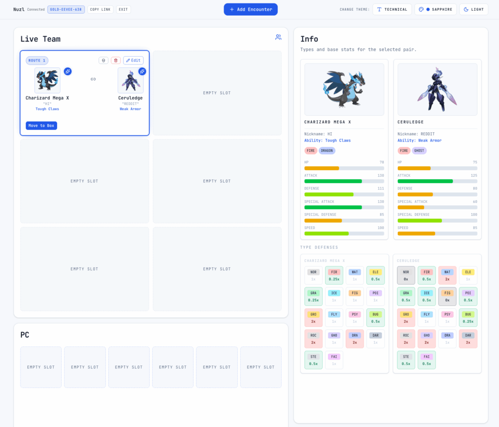Click the Copy Link button
Image resolution: width=499 pixels, height=427 pixels.
tap(100, 9)
